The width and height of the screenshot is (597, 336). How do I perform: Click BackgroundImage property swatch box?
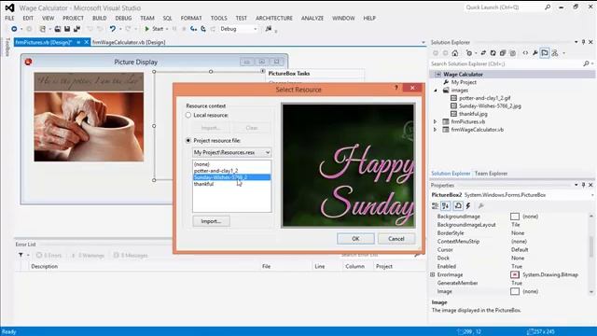coord(515,217)
